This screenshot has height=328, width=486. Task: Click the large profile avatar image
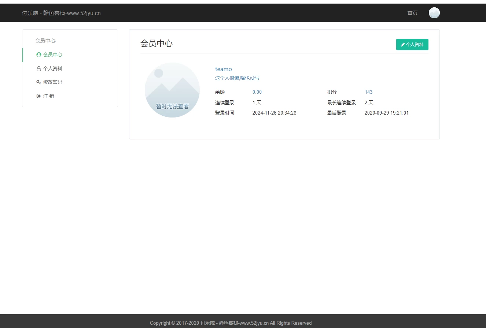pos(172,90)
